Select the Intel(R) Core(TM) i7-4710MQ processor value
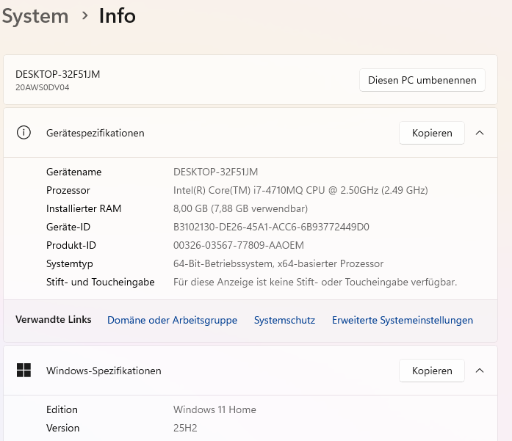Viewport: 512px width, 441px height. coord(300,190)
